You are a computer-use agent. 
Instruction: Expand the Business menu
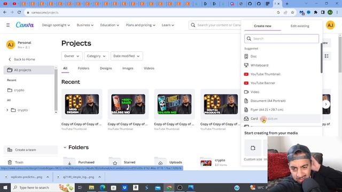[x=85, y=25]
